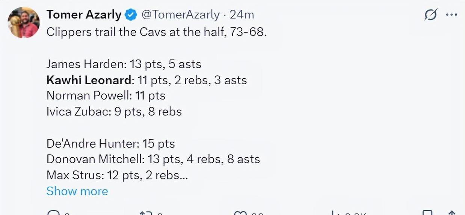Click the De'Andre Hunter: 15 pts line
Image resolution: width=465 pixels, height=215 pixels.
(x=110, y=143)
